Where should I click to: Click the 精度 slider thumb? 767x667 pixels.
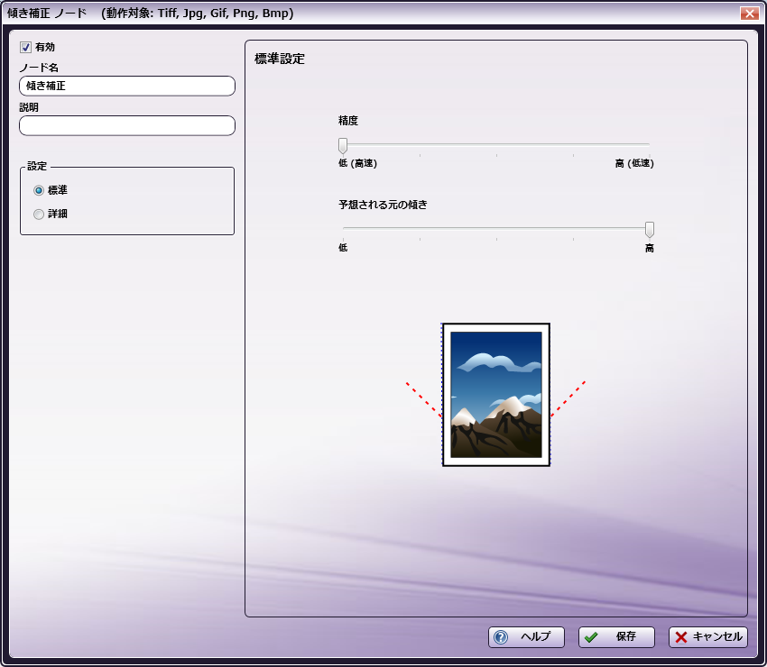coord(343,146)
